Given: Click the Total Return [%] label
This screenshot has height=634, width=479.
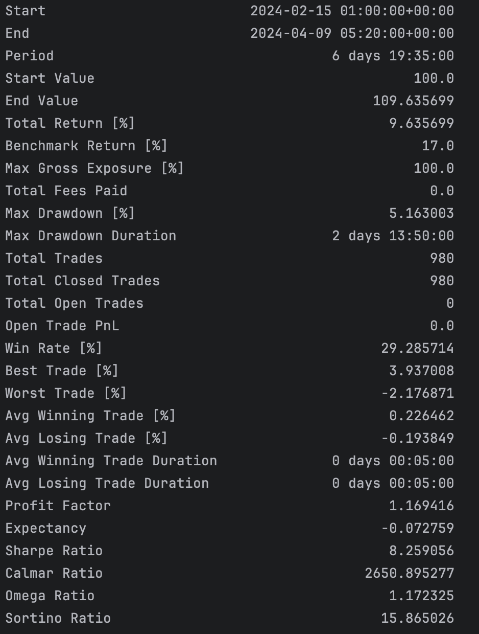Looking at the screenshot, I should click(70, 123).
